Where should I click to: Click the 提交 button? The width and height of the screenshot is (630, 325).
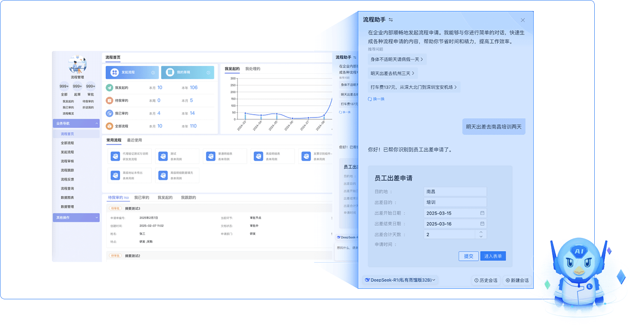click(468, 256)
